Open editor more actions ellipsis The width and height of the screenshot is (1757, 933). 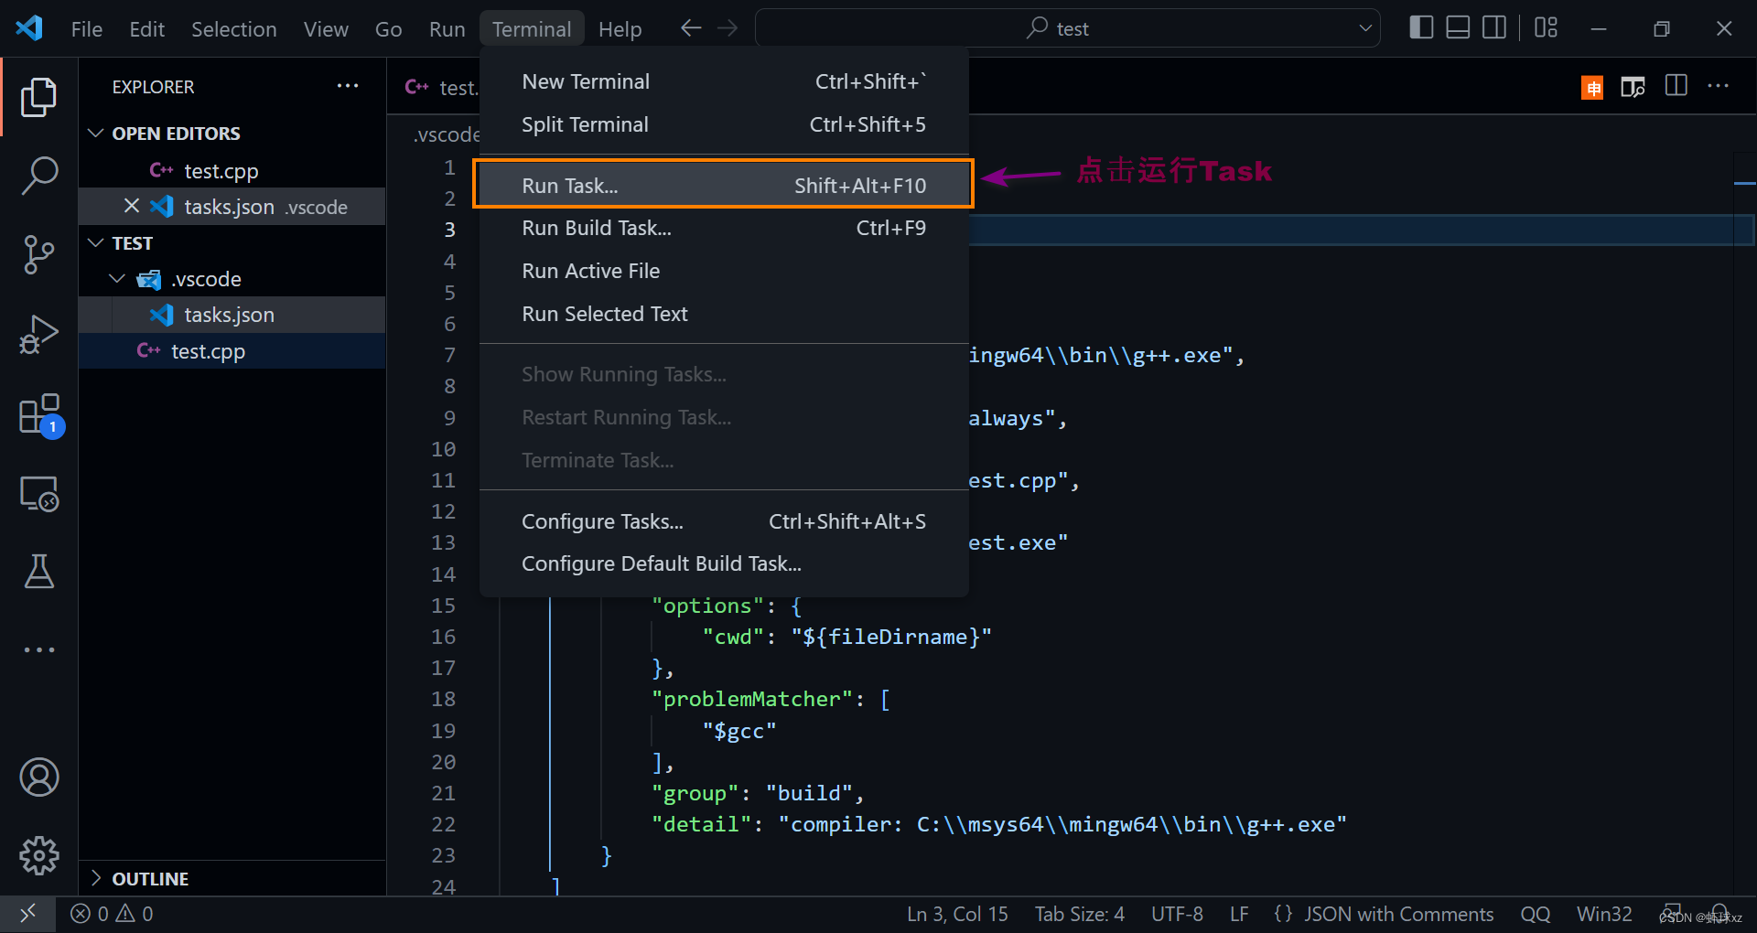point(1719,86)
